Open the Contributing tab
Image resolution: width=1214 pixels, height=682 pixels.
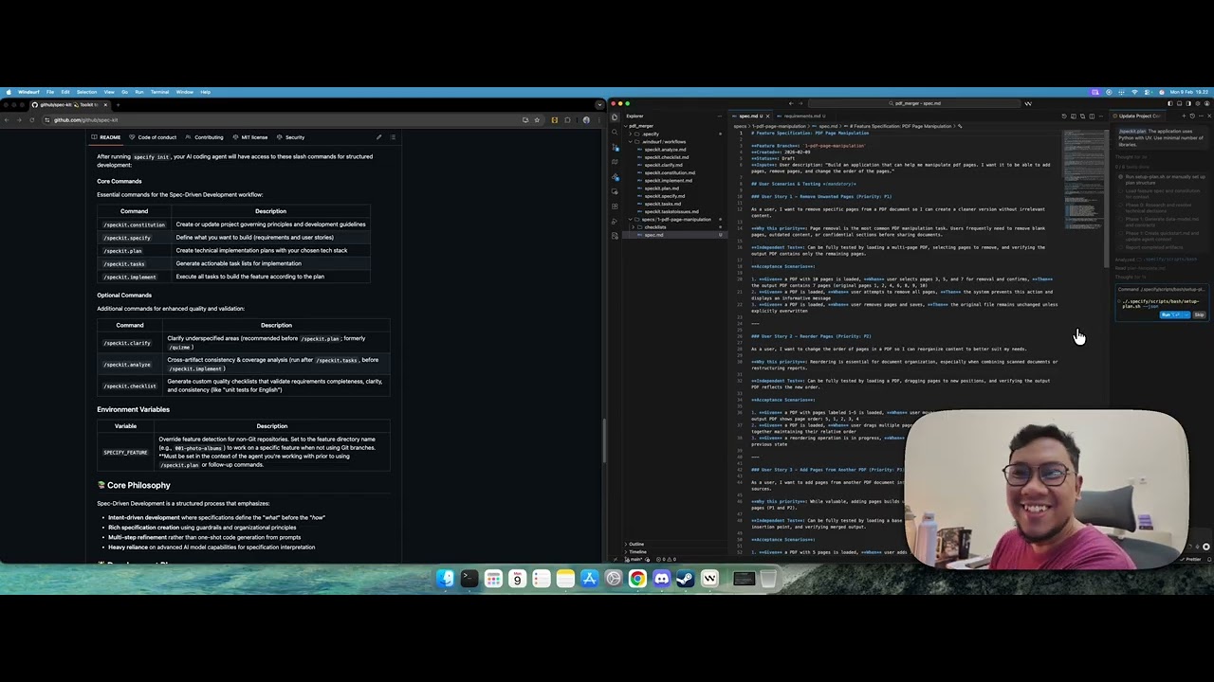[x=204, y=137]
